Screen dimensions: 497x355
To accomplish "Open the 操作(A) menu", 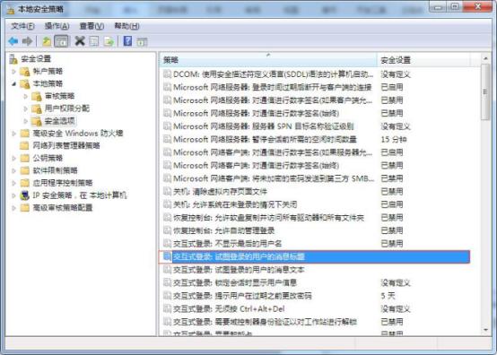I will (x=57, y=26).
